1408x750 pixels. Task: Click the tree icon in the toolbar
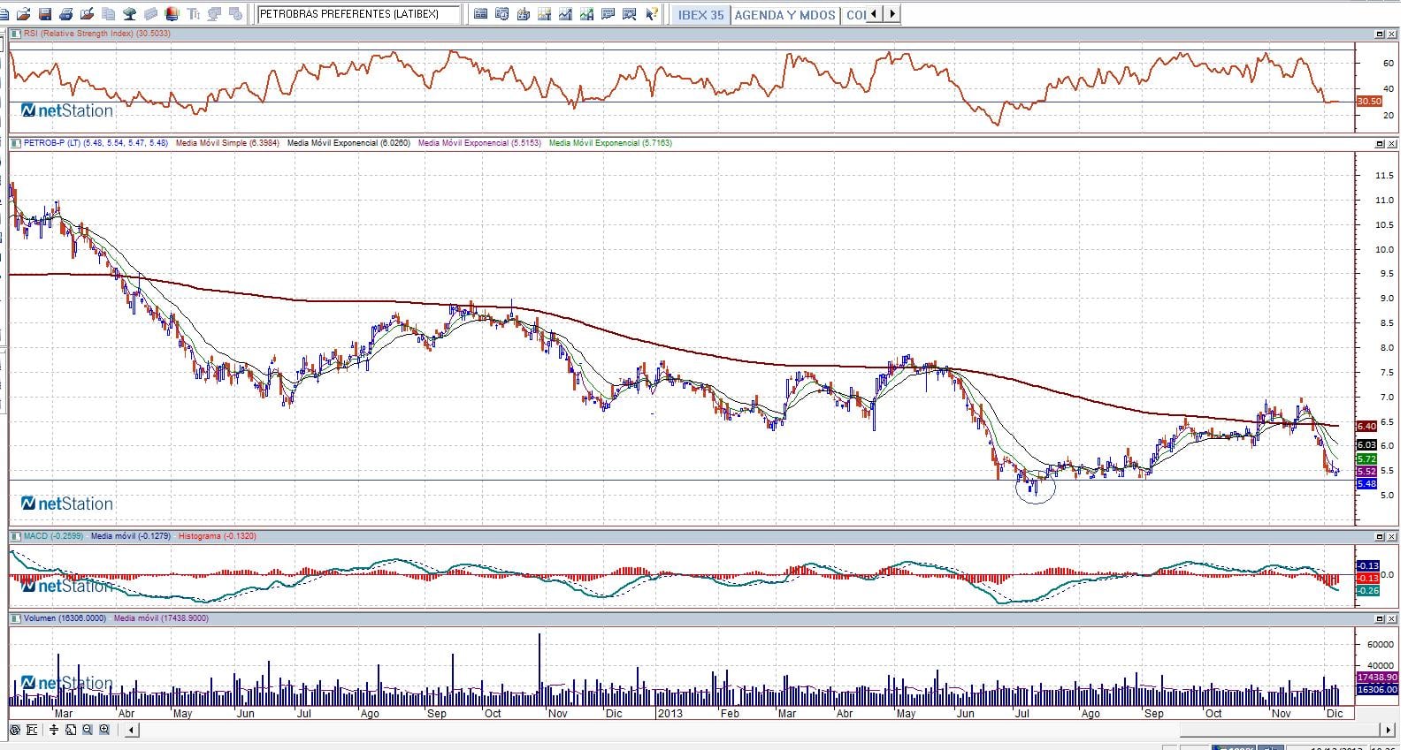pyautogui.click(x=130, y=14)
